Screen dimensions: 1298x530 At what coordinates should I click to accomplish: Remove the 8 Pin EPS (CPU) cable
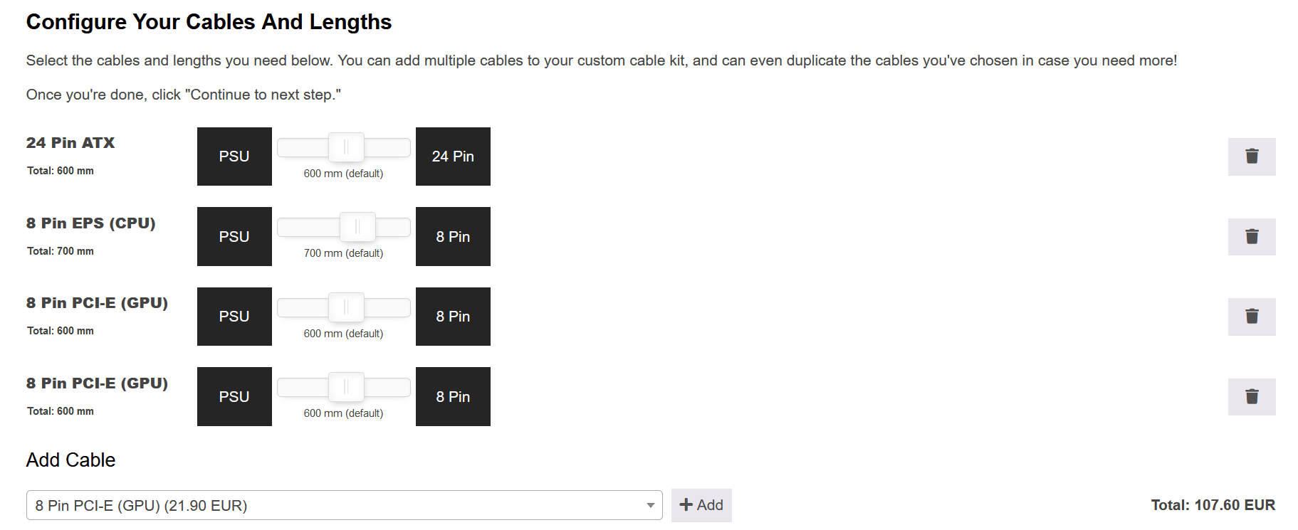[x=1251, y=236]
